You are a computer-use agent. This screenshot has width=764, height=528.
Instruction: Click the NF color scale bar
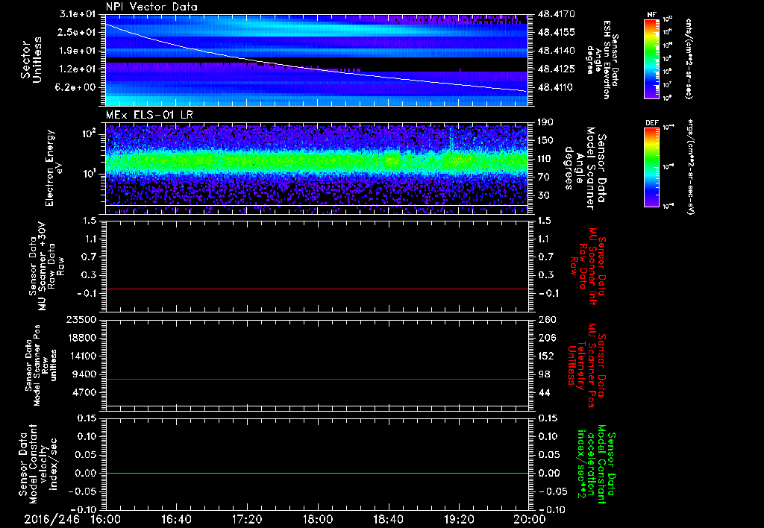click(x=651, y=59)
